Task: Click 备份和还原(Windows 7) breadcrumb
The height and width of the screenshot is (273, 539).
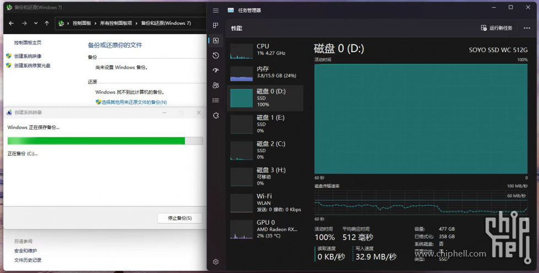Action: (166, 23)
